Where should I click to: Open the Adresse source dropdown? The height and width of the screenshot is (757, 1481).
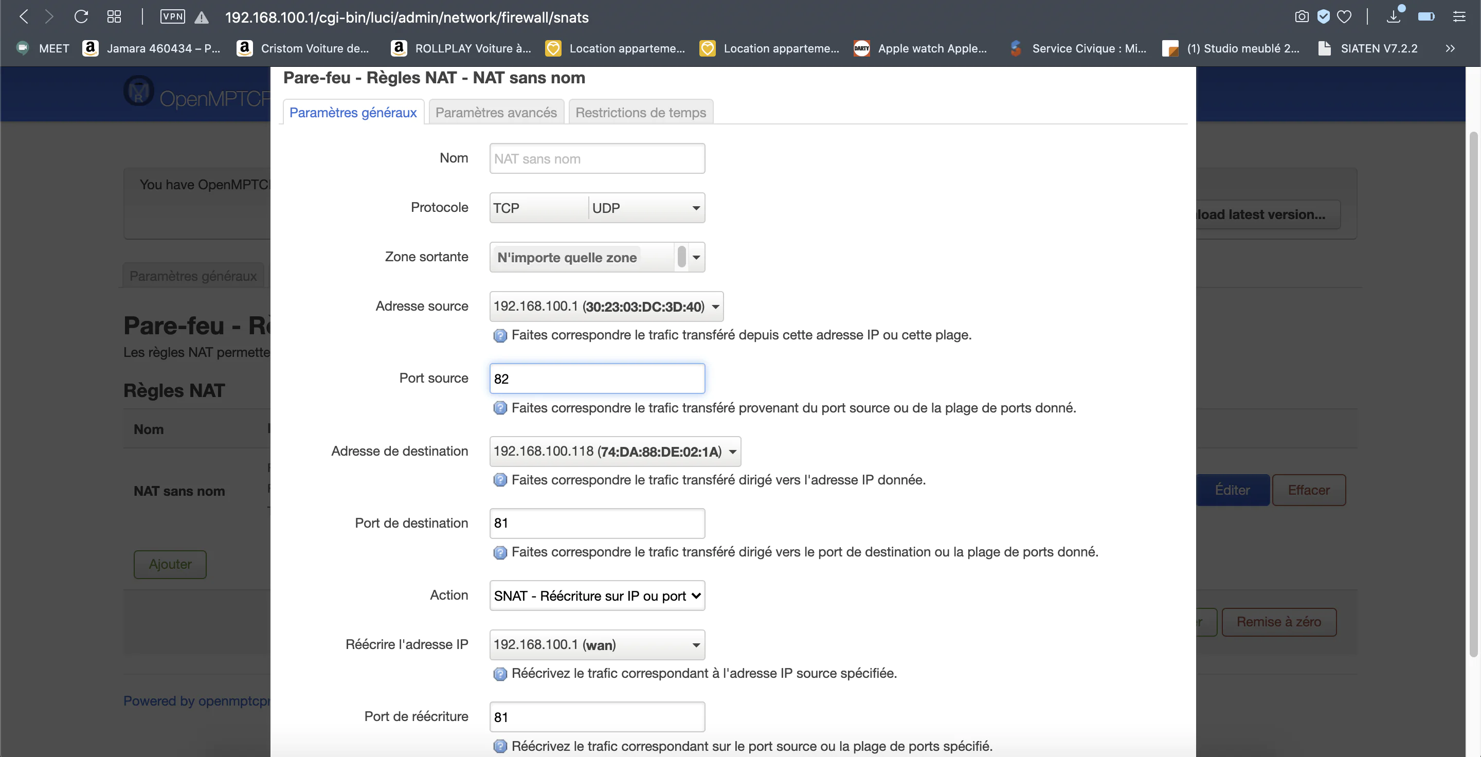click(715, 307)
